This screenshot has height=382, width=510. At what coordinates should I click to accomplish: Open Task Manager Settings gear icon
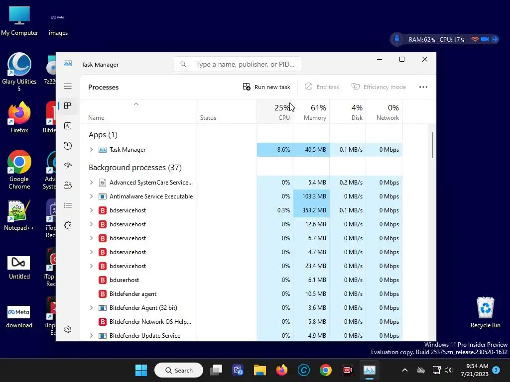pos(68,329)
